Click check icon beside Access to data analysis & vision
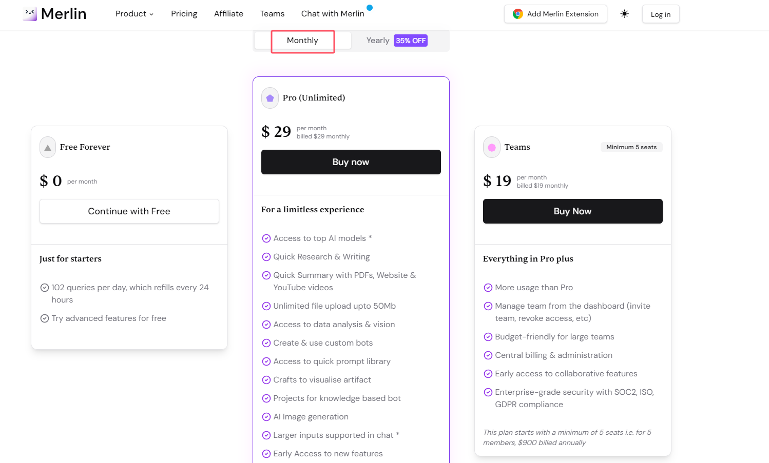The width and height of the screenshot is (769, 463). pos(266,325)
